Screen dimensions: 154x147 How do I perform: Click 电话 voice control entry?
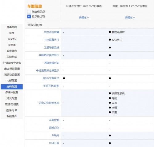(114, 103)
